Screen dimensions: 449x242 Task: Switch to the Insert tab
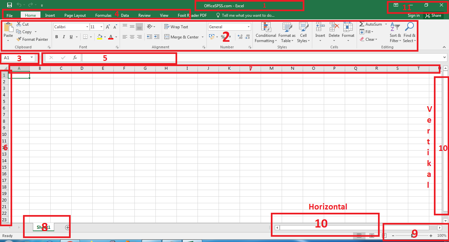tap(50, 15)
